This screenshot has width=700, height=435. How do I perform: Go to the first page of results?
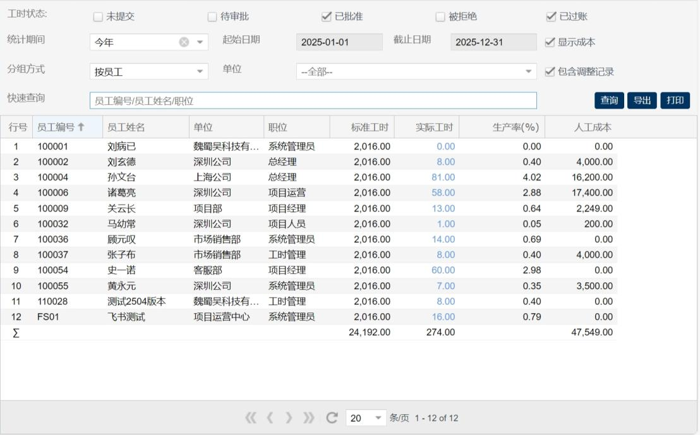[x=251, y=418]
